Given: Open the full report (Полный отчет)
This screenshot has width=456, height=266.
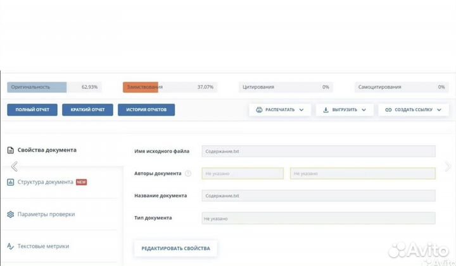Looking at the screenshot, I should click(32, 110).
